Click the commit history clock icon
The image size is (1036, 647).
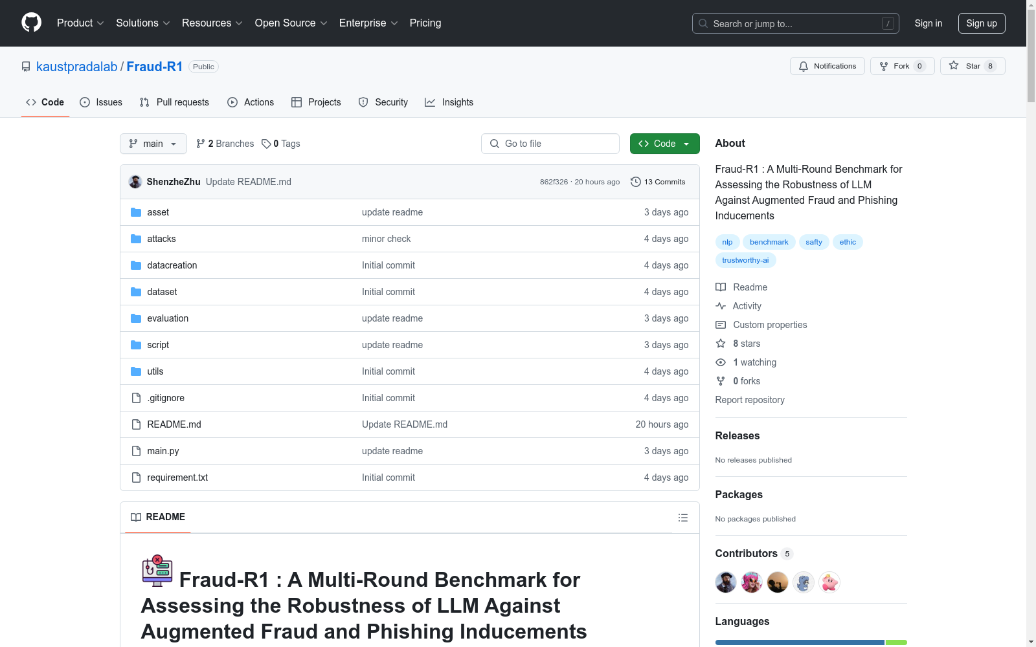point(636,182)
